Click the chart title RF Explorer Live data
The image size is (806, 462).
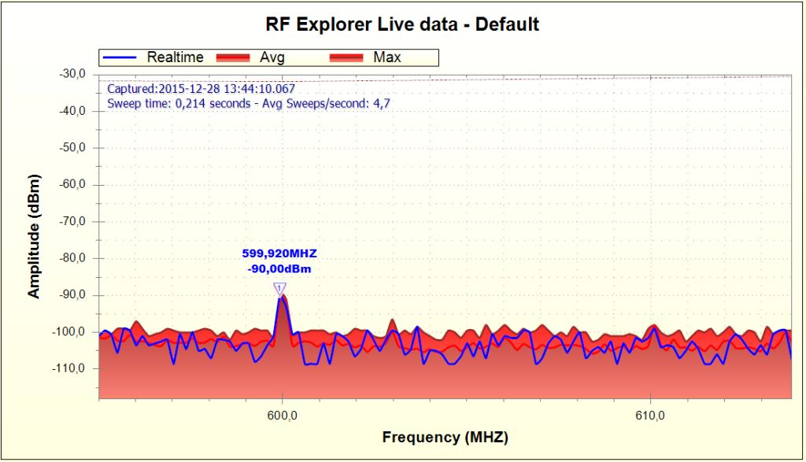coord(402,24)
